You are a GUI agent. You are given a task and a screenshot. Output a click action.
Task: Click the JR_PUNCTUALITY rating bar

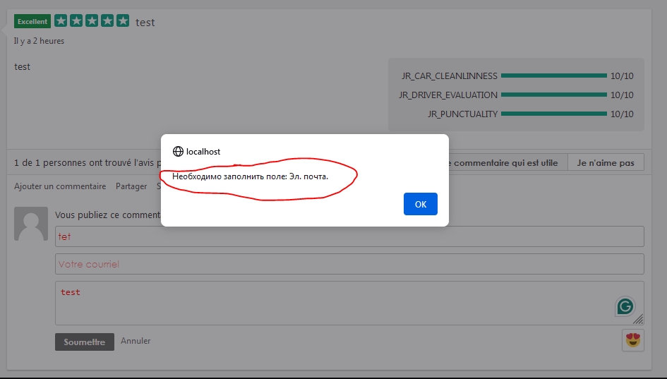[553, 114]
